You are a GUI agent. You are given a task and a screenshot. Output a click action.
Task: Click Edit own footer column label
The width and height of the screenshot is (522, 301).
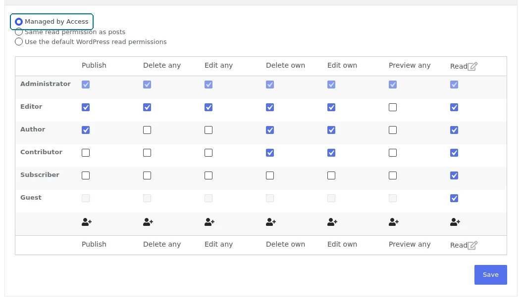[x=342, y=244]
